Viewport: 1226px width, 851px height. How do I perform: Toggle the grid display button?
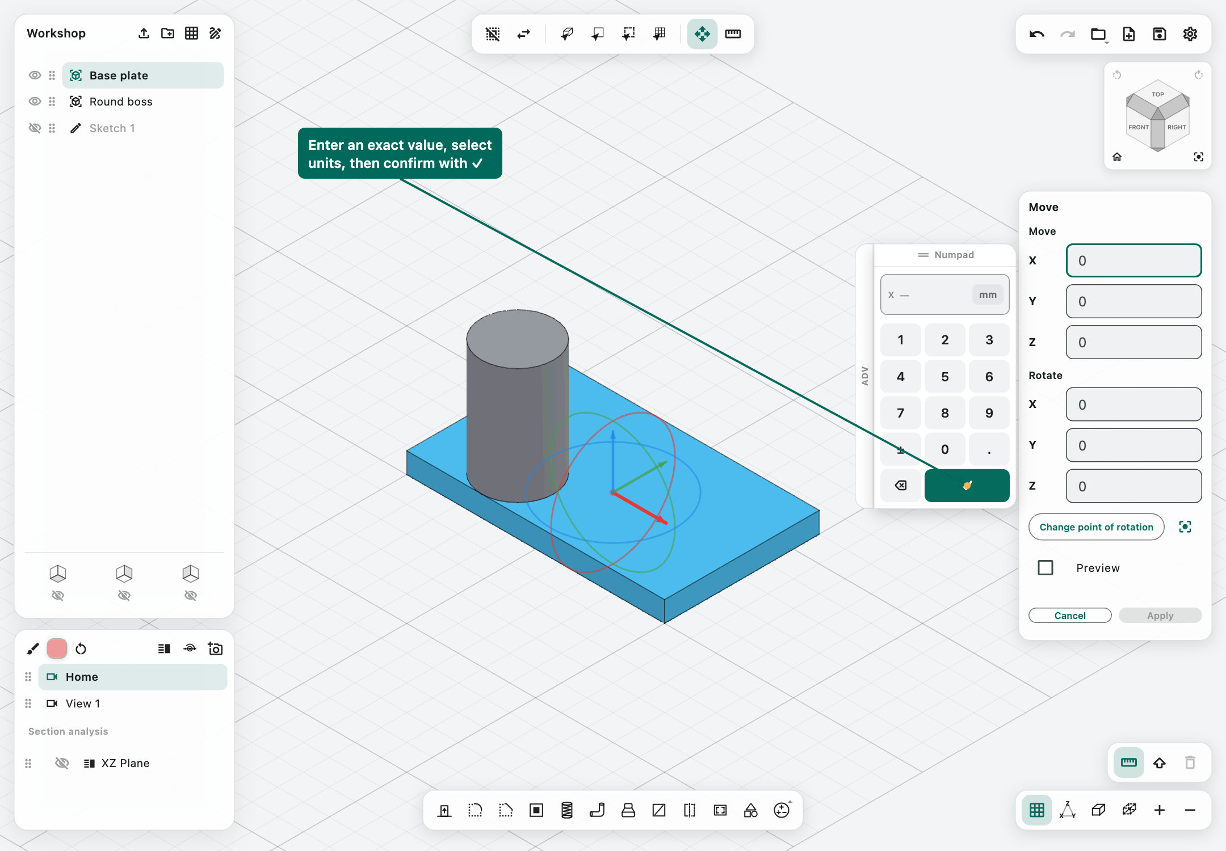1037,810
